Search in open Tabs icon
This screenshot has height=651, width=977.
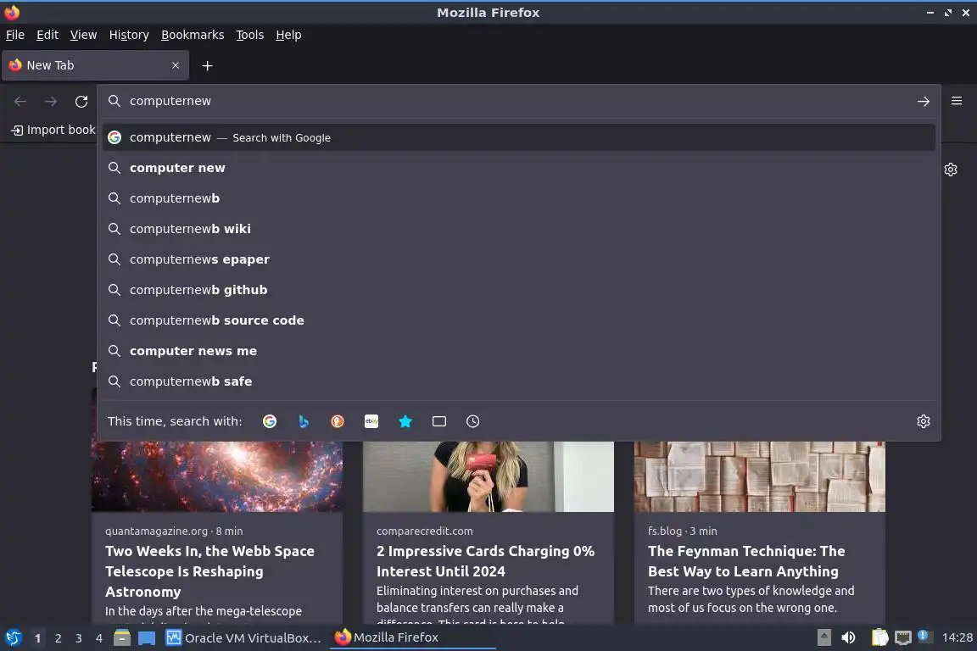439,421
